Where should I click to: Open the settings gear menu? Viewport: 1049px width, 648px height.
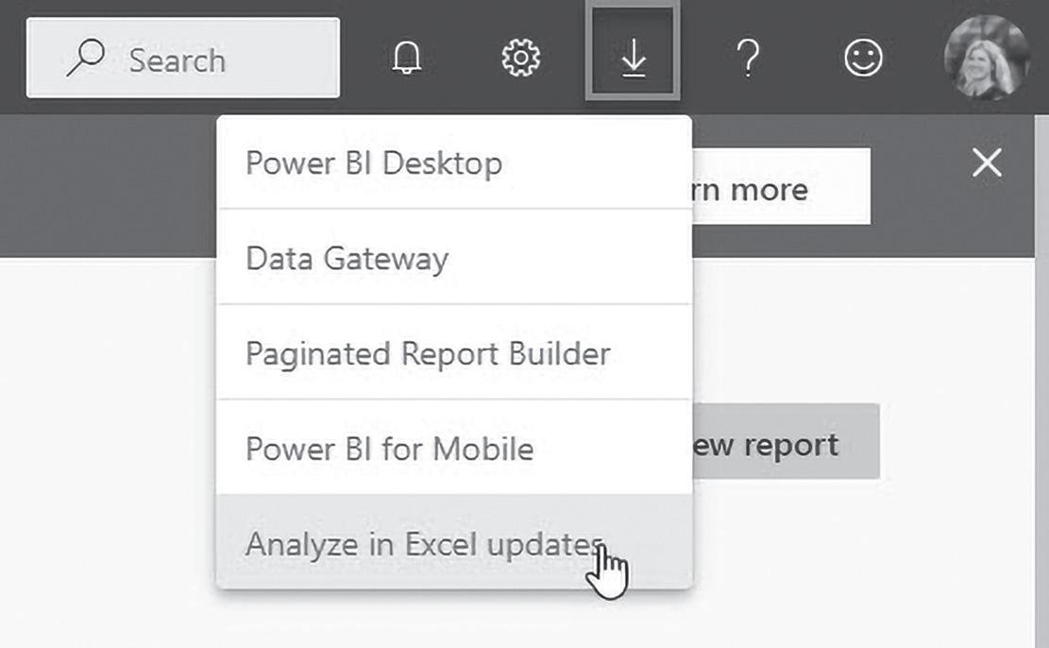[519, 60]
